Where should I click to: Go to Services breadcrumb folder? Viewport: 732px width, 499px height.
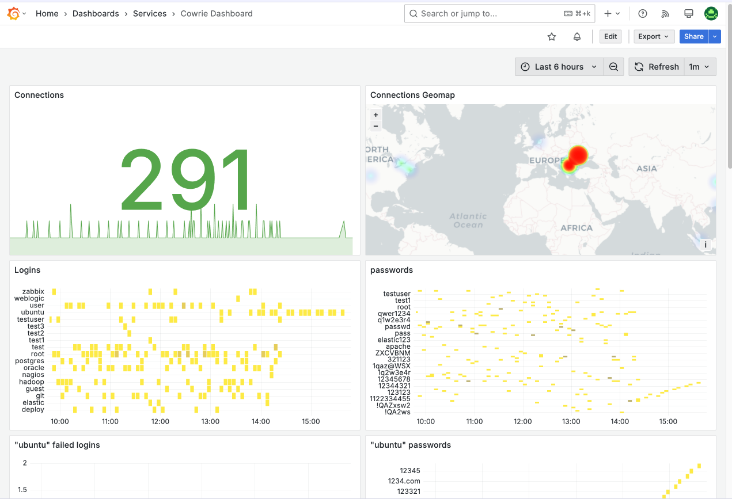click(150, 13)
